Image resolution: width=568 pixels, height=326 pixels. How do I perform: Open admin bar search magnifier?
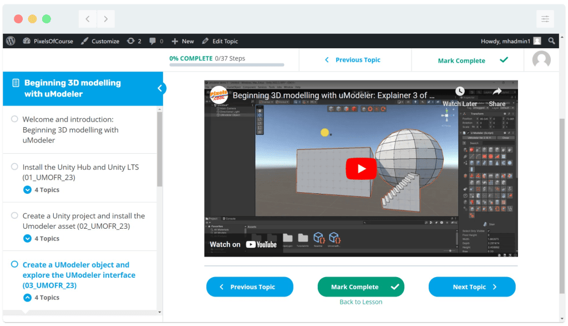coord(551,41)
